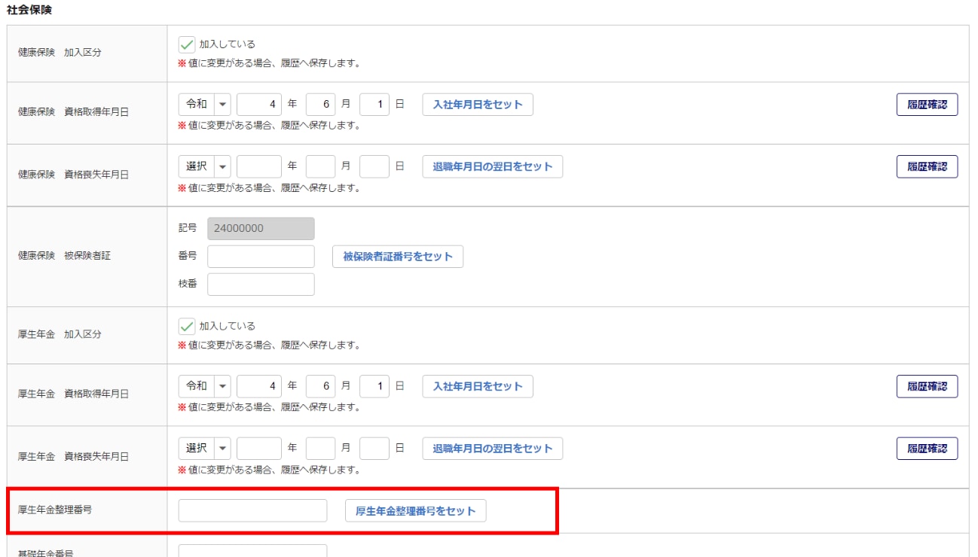
Task: Click year field of health insurance loss date
Action: pyautogui.click(x=258, y=166)
